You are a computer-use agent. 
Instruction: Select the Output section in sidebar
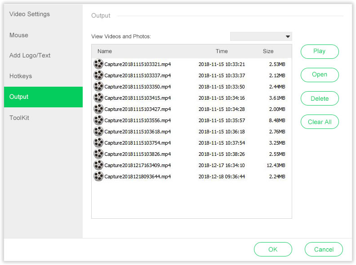click(43, 97)
